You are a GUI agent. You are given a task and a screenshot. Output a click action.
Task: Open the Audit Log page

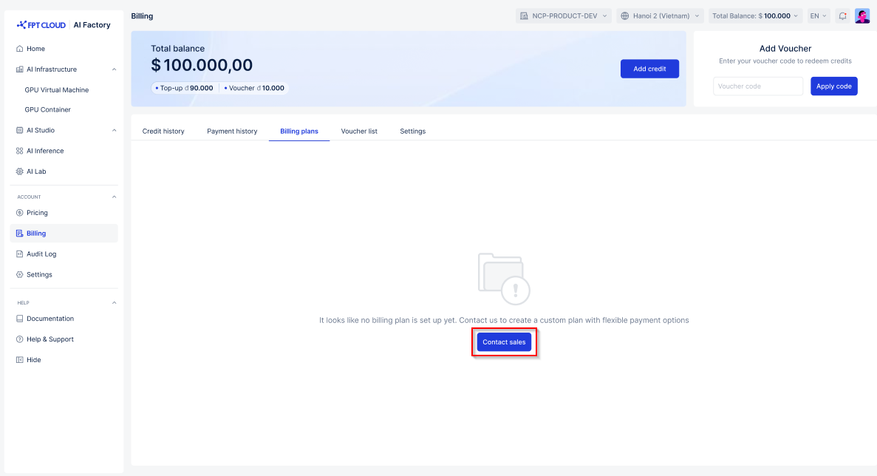coord(41,254)
